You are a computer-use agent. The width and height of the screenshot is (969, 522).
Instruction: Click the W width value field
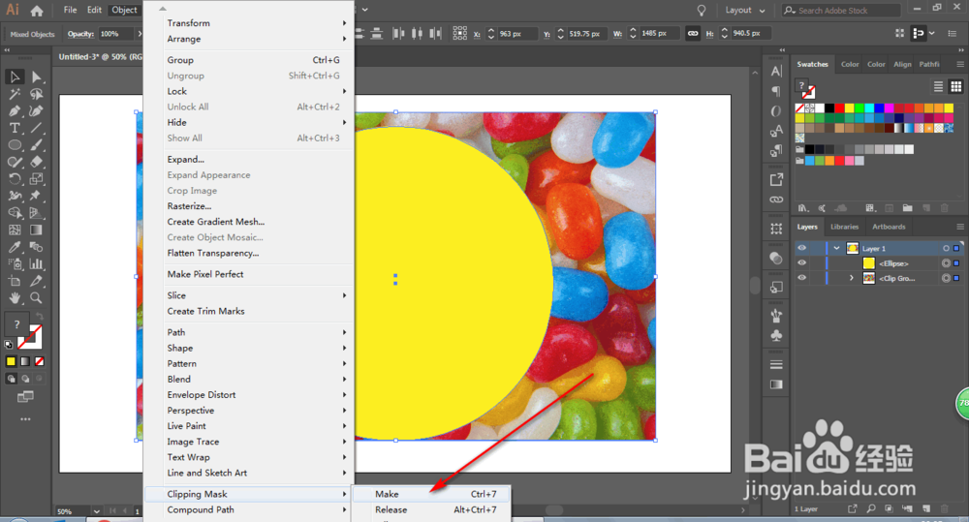pos(658,33)
